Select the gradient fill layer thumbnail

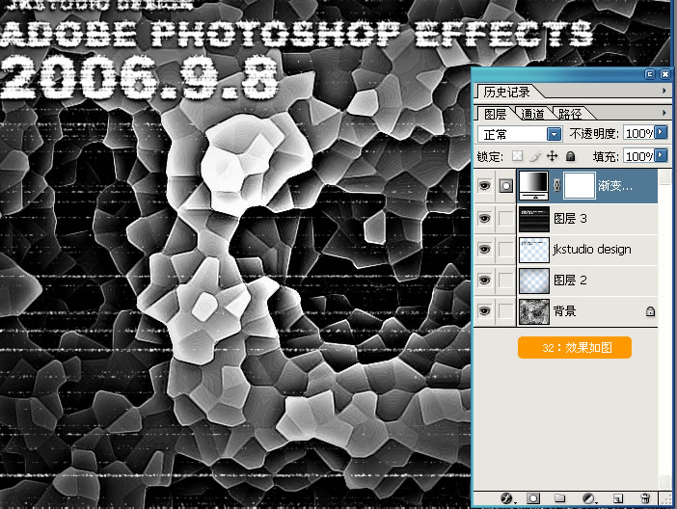pos(533,186)
